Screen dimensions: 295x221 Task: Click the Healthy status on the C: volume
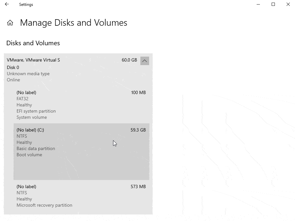tap(24, 142)
